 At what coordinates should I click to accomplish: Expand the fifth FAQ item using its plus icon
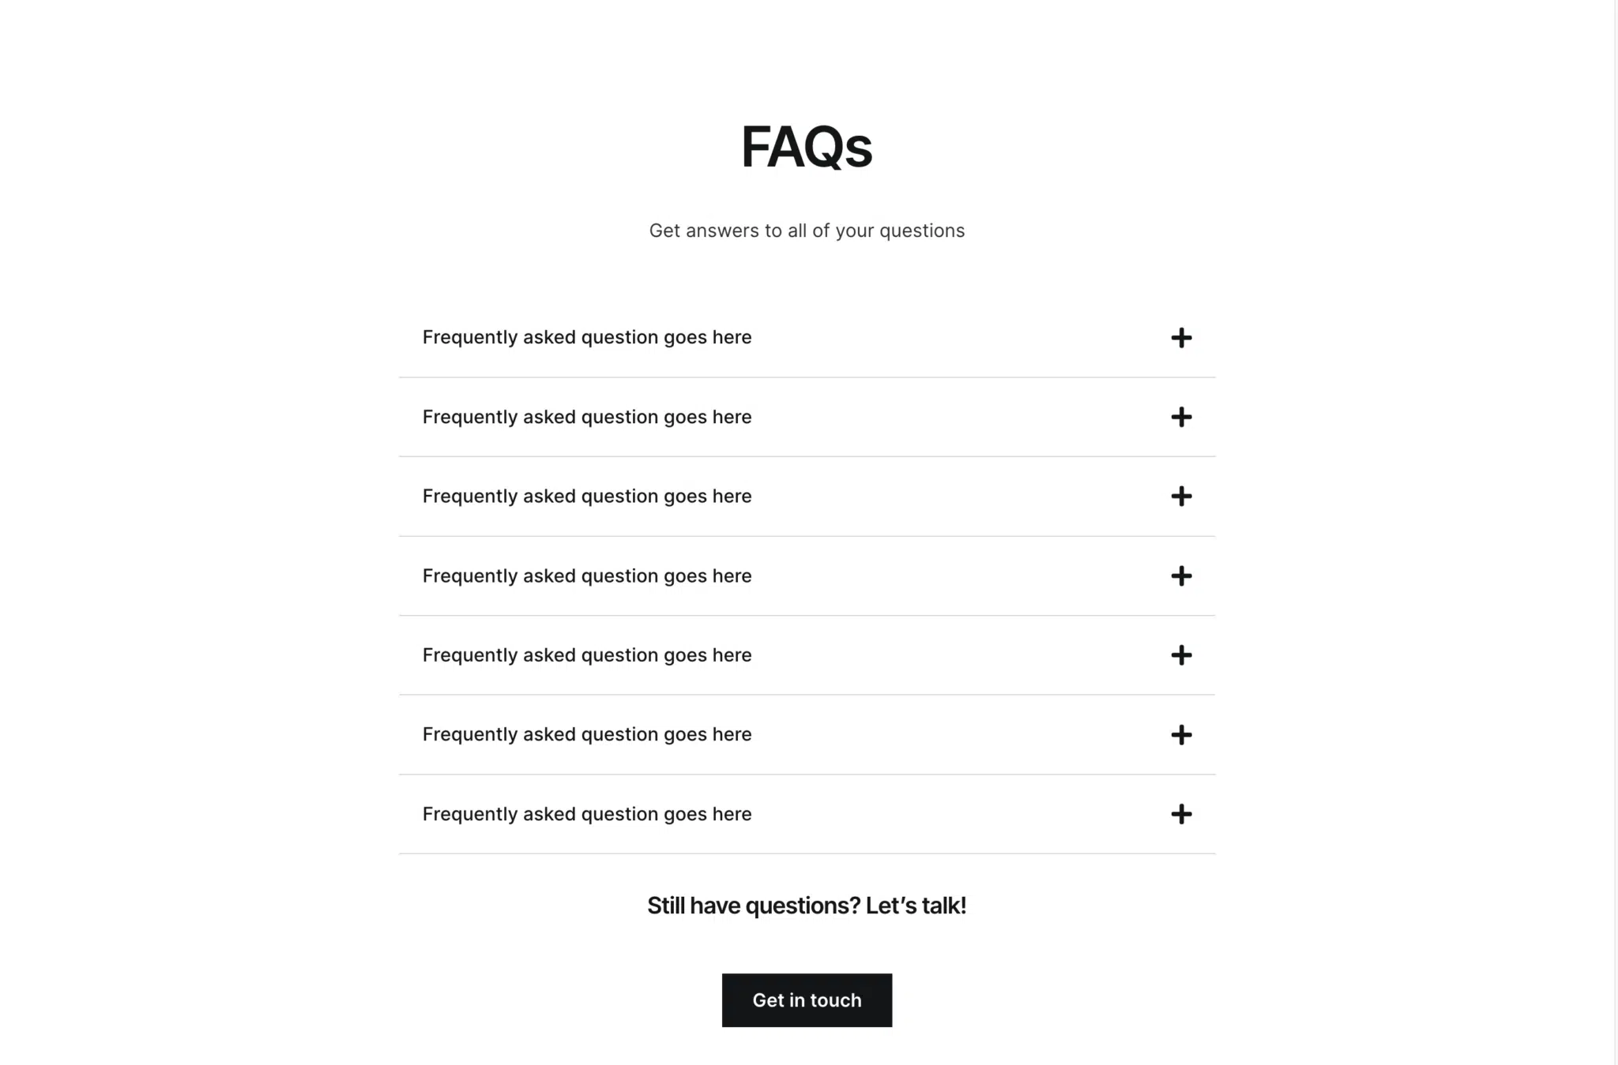1182,655
